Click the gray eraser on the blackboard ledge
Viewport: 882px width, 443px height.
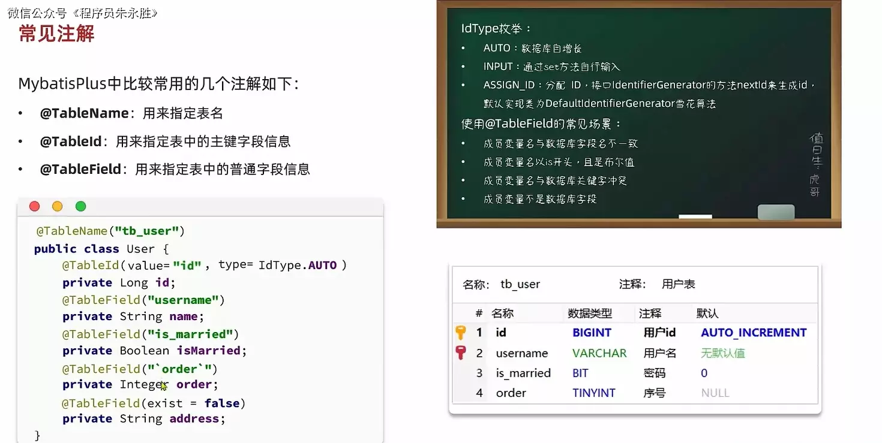tap(776, 212)
